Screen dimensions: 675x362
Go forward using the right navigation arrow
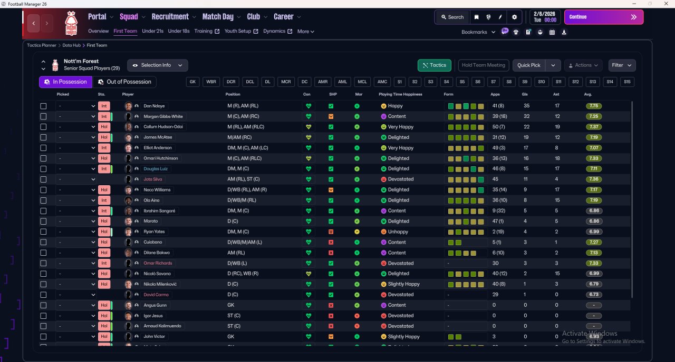click(47, 23)
